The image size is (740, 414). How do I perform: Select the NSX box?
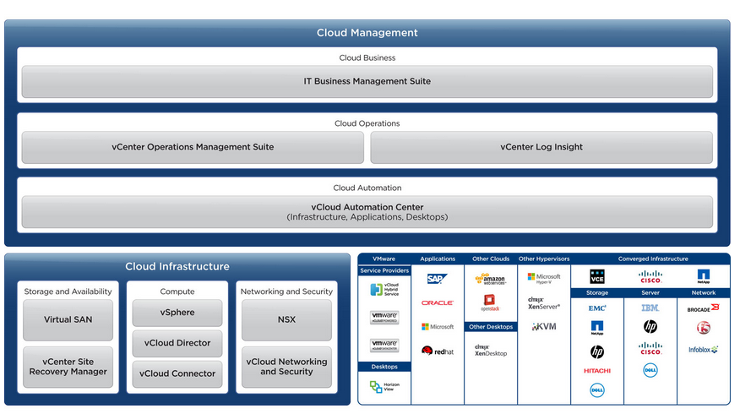(286, 319)
